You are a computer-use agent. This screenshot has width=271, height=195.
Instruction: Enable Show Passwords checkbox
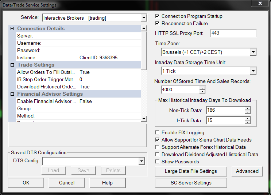157,162
